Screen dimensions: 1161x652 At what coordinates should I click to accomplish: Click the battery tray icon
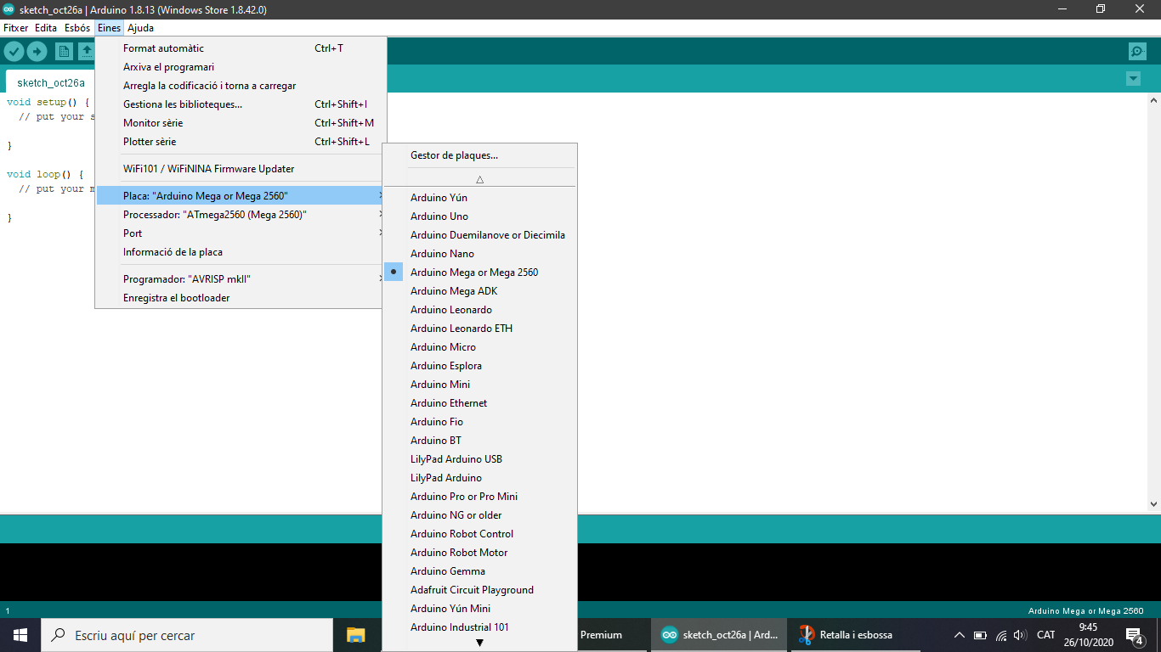tap(980, 635)
